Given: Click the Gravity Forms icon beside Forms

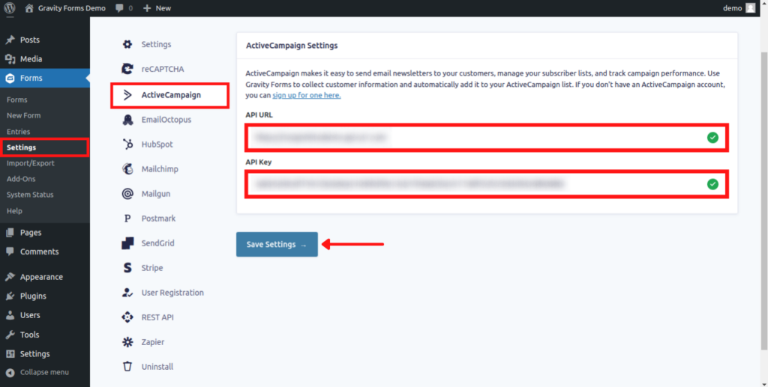Looking at the screenshot, I should [x=10, y=78].
